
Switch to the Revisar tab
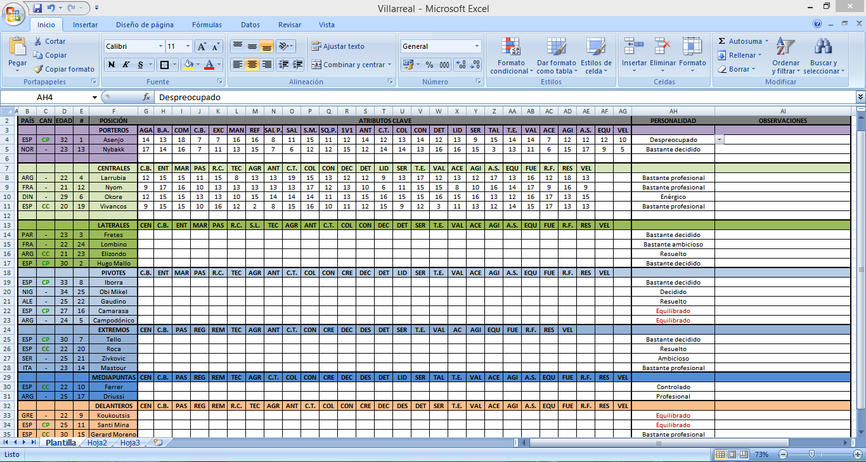pyautogui.click(x=290, y=25)
